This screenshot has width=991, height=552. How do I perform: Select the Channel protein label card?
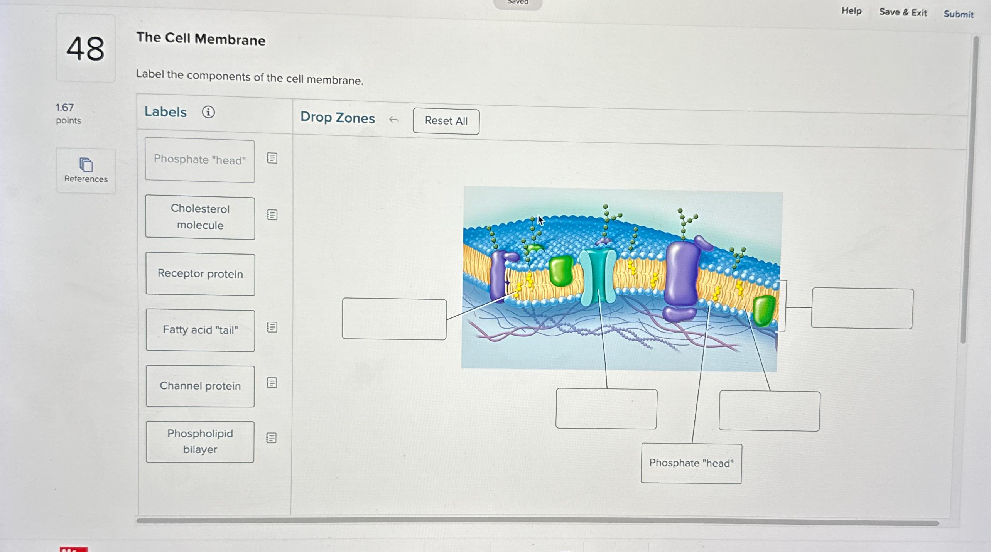pos(200,386)
